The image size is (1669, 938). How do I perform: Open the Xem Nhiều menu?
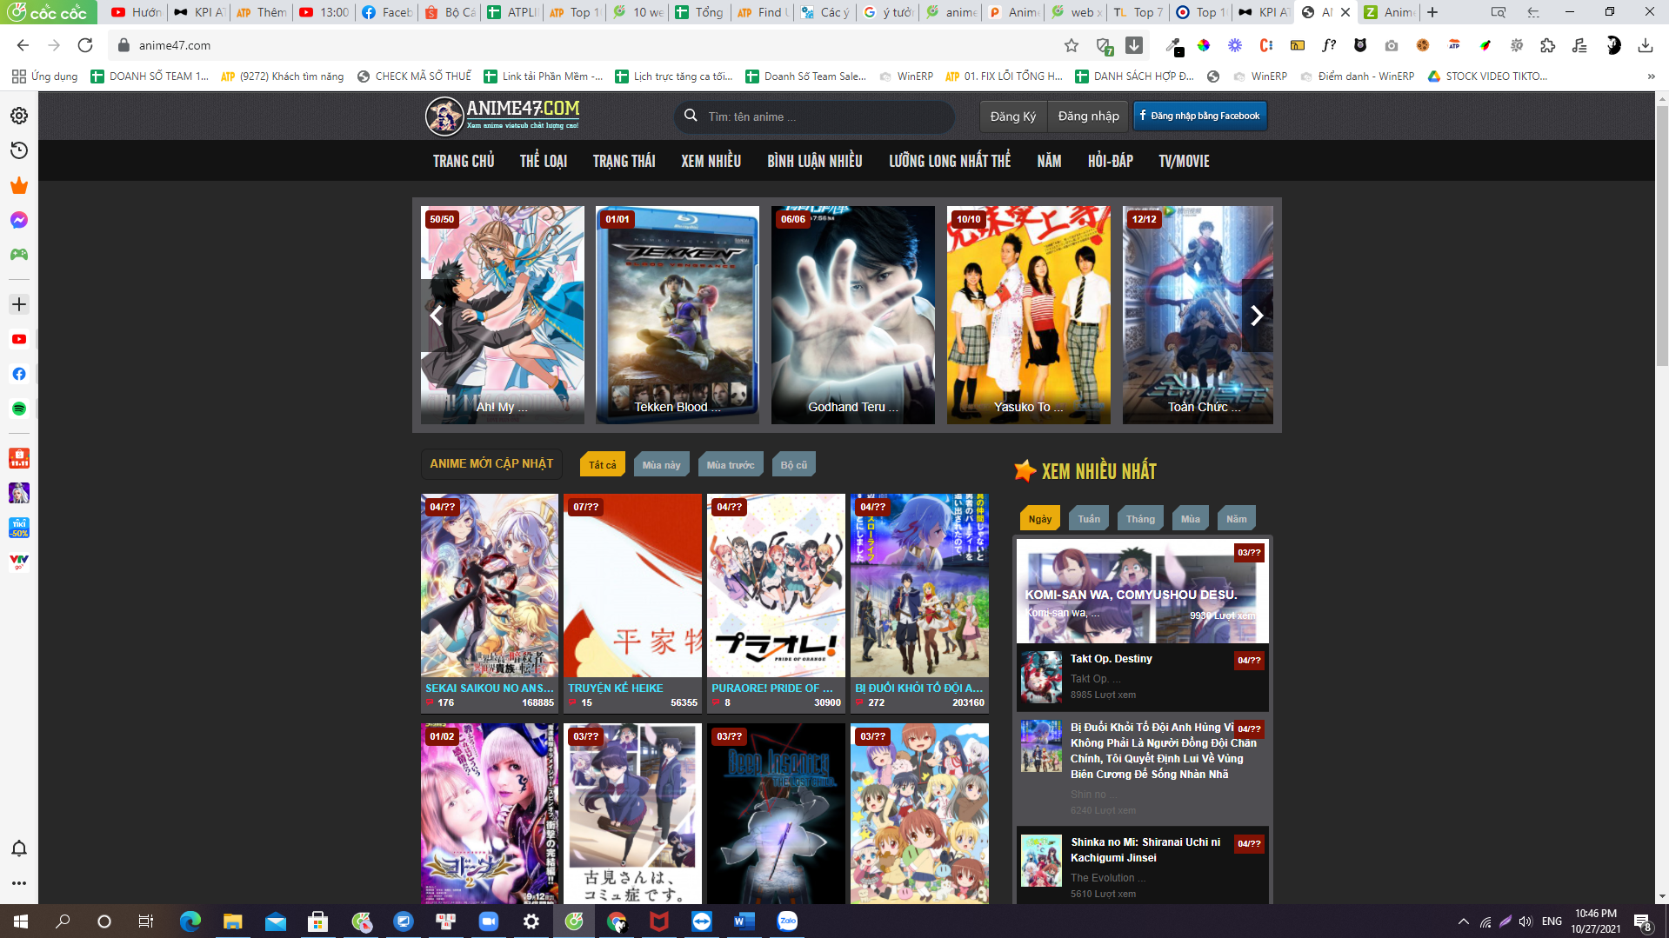[x=711, y=161]
